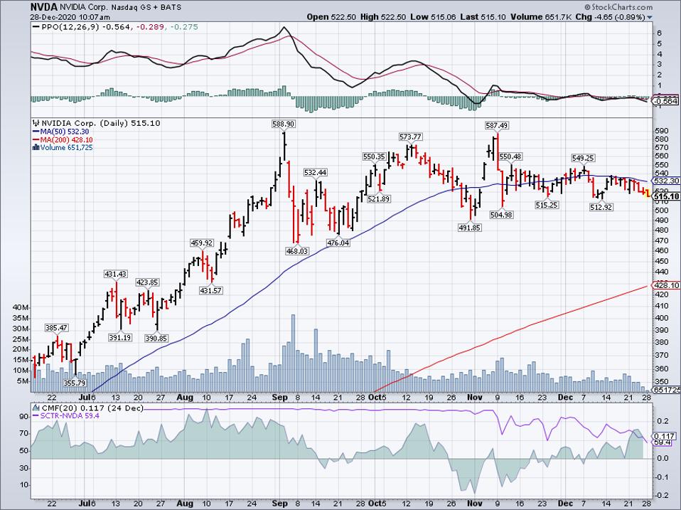Click the 431.57 low price label
Image resolution: width=681 pixels, height=510 pixels.
[x=210, y=290]
